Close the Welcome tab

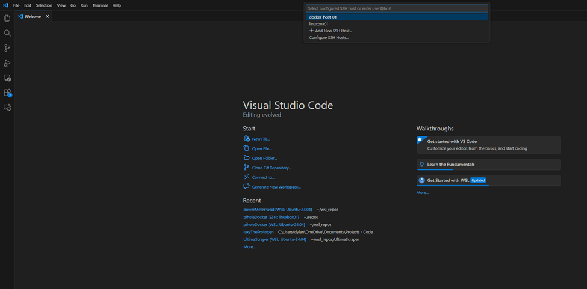(48, 17)
